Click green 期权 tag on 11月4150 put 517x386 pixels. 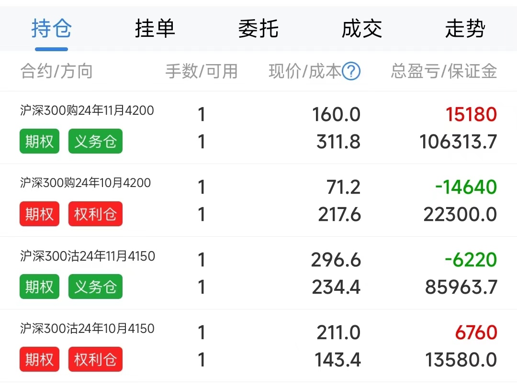coord(39,287)
